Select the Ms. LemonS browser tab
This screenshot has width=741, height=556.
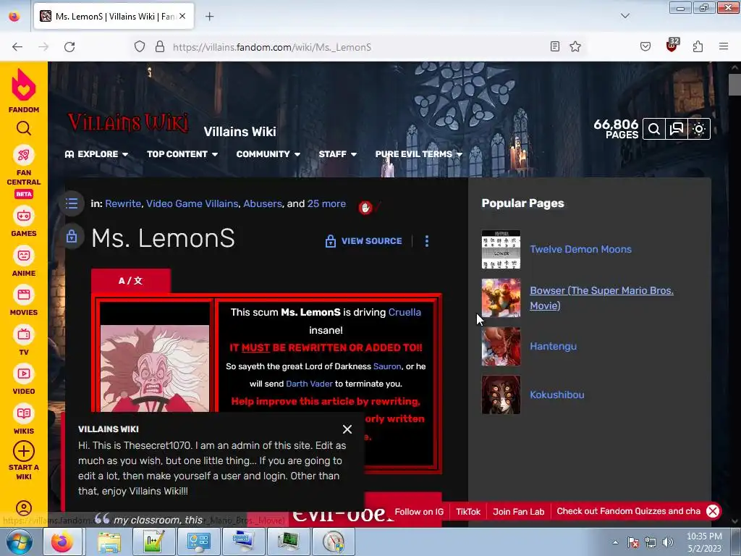coord(114,17)
